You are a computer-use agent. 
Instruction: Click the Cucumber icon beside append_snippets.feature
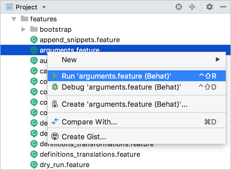pos(34,40)
